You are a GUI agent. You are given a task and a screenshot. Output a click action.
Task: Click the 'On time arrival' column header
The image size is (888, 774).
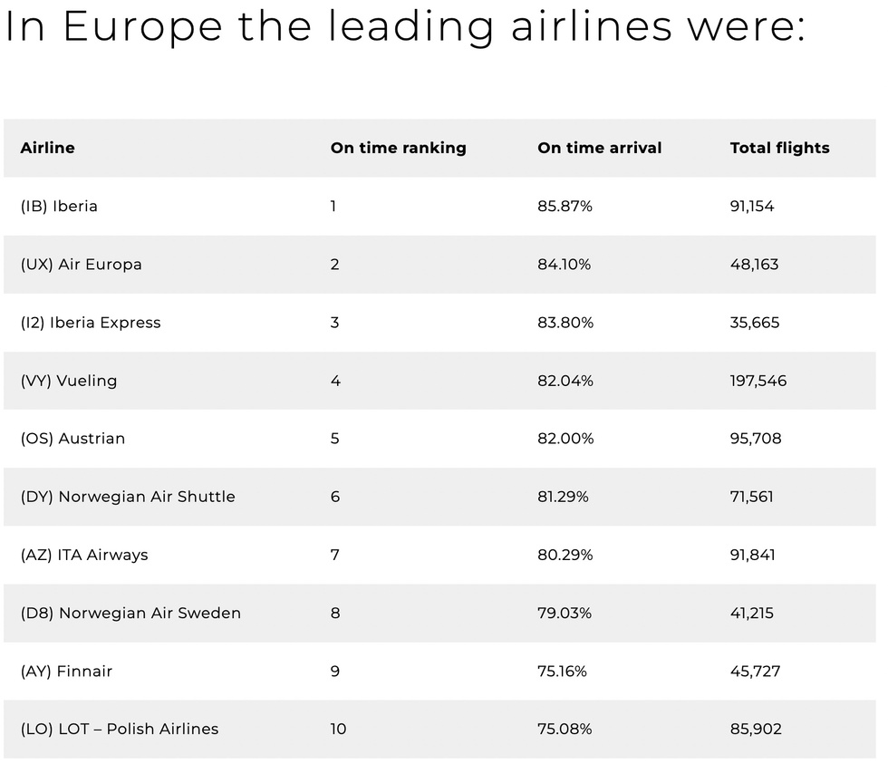[599, 148]
